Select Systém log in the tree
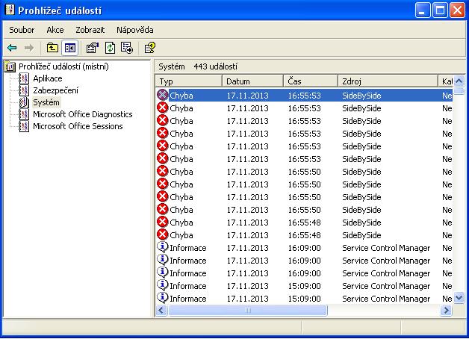Viewport: 469px width, 339px height. [x=46, y=102]
